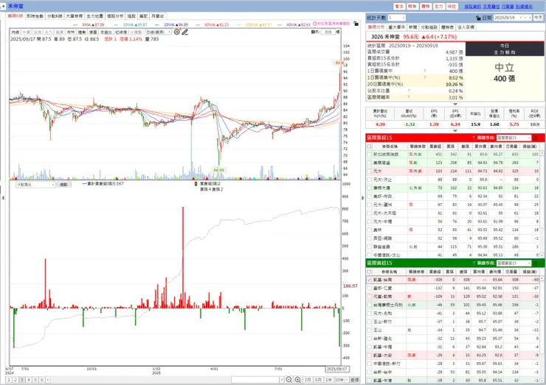This screenshot has width=546, height=385.
Task: Switch to 主力地圖 tab
Action: click(x=94, y=16)
